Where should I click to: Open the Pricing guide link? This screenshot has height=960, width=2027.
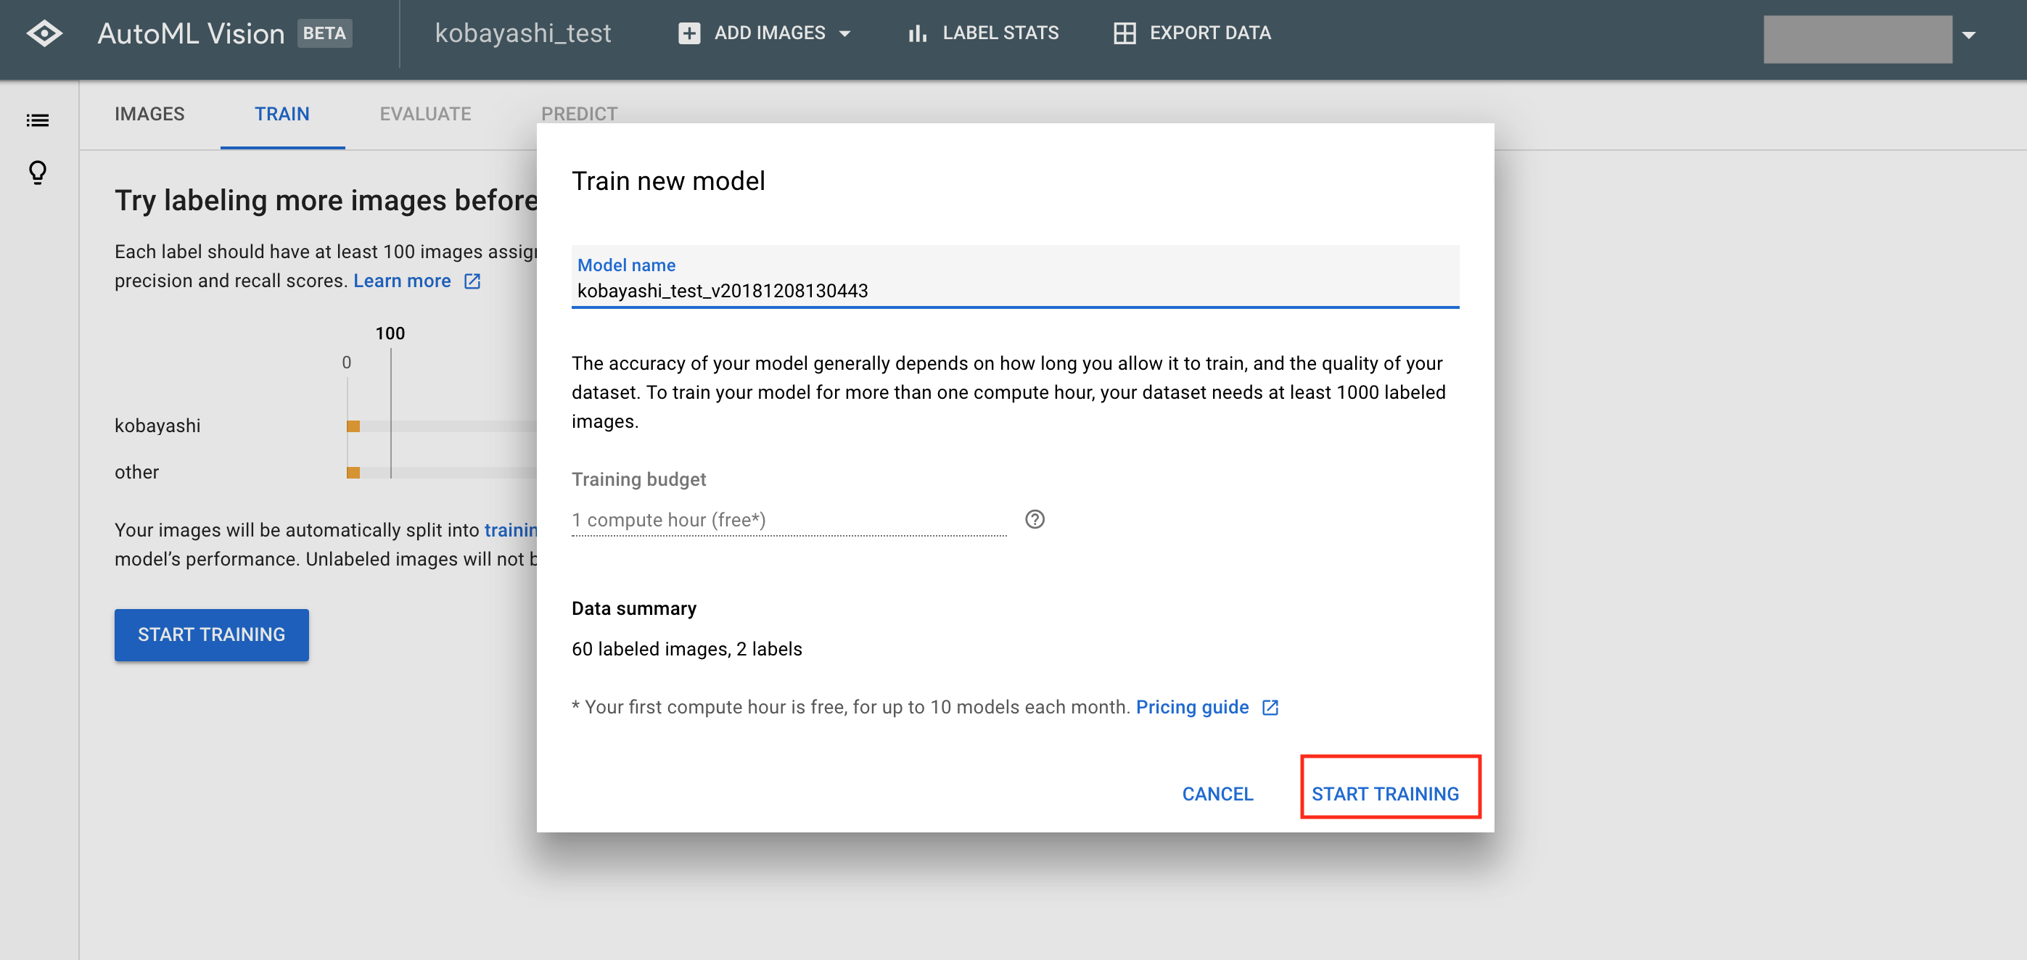pos(1191,707)
